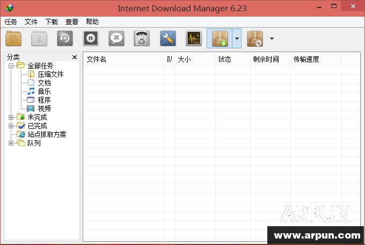Image resolution: width=365 pixels, height=245 pixels.
Task: Maximize the Internet Download Manager window
Action: pos(333,6)
